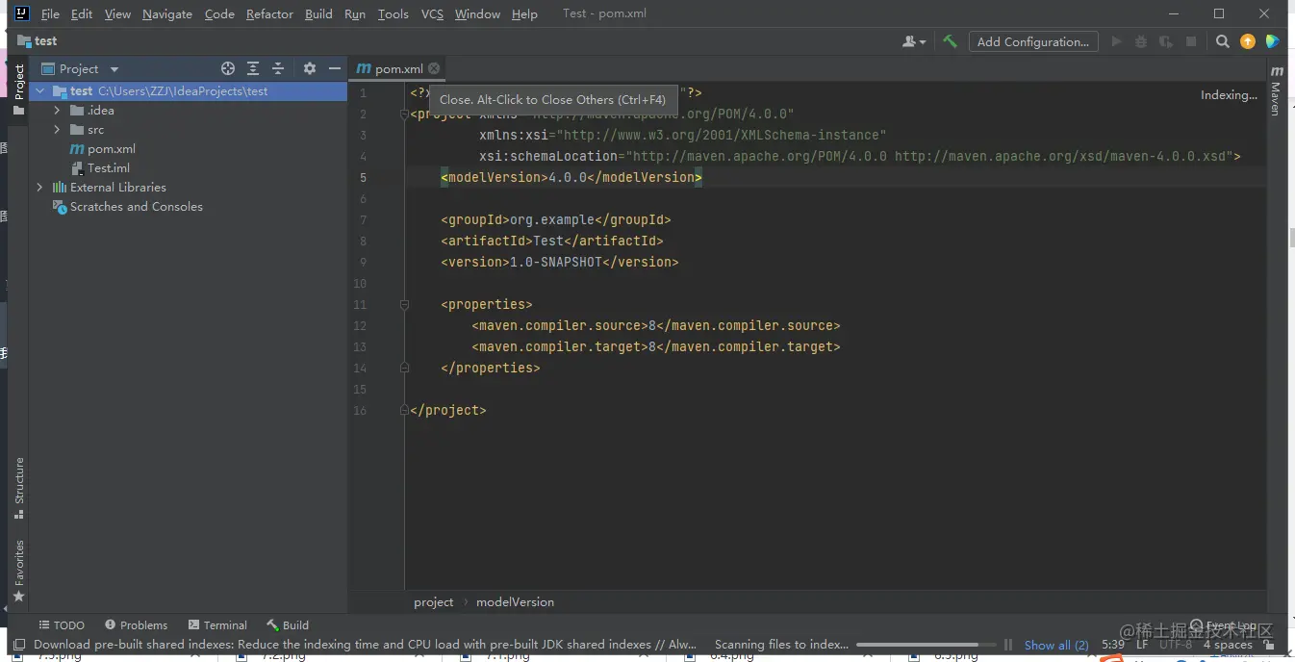Open the Build tool window tab
Screen dimensions: 1295x662
(288, 625)
